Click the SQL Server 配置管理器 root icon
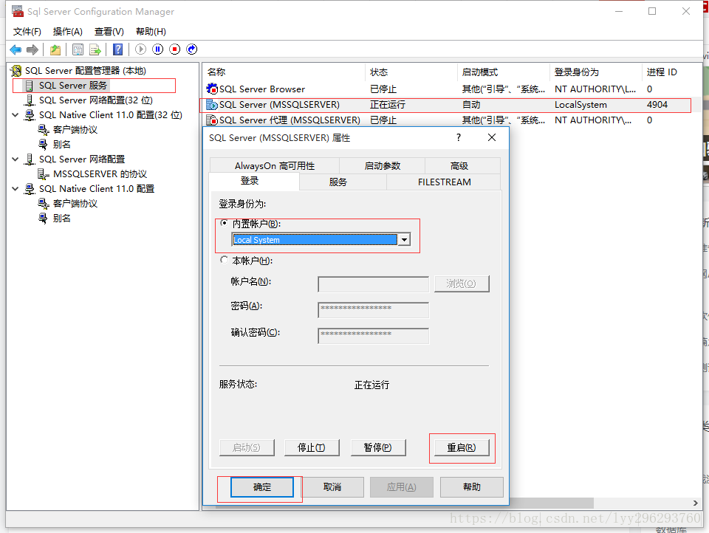The image size is (709, 533). tap(16, 71)
